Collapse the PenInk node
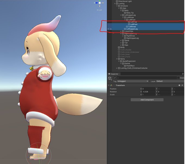Viewport: 185px width, 164px height. coord(121,63)
